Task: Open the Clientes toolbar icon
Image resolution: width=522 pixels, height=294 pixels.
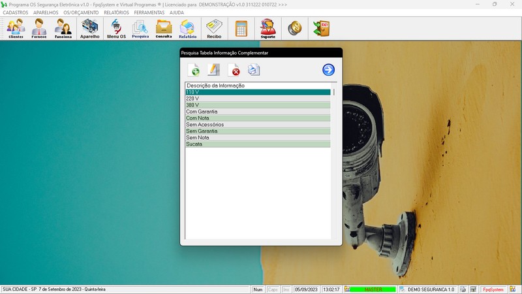Action: coord(16,29)
